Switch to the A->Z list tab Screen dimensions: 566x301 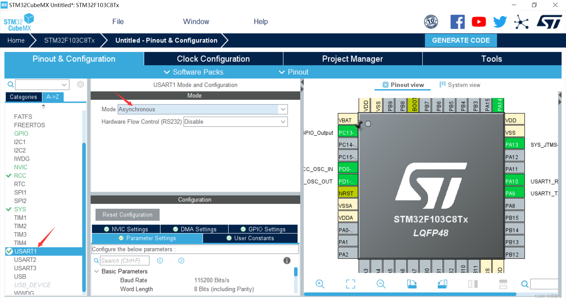(x=53, y=97)
